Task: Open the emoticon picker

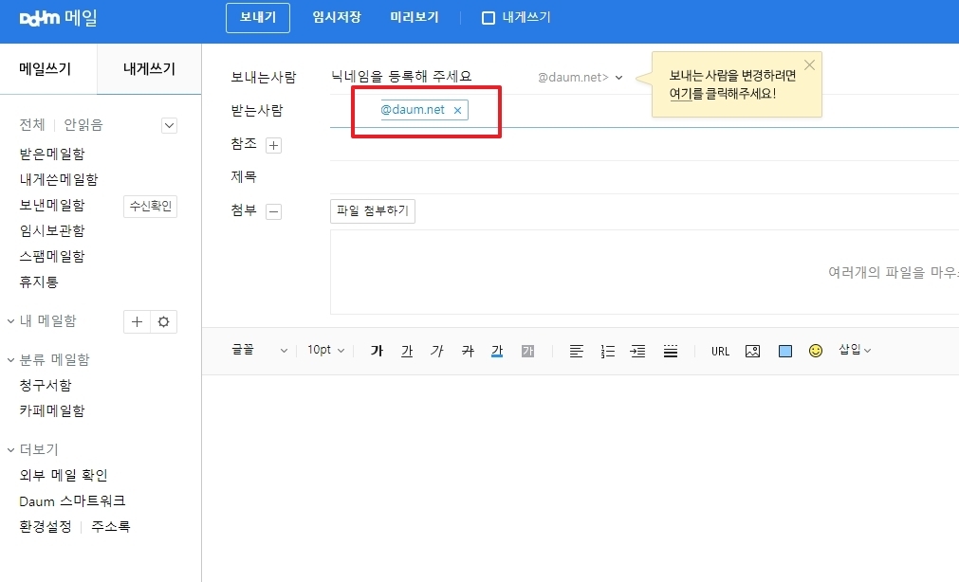Action: tap(815, 350)
